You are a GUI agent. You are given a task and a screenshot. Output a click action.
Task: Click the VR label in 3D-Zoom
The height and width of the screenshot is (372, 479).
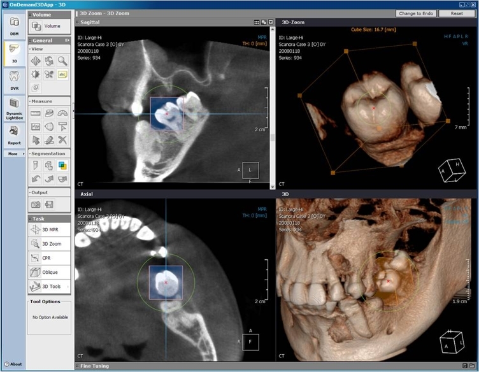(x=464, y=44)
